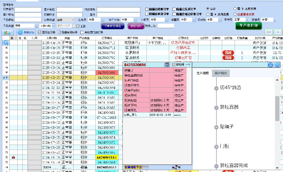This screenshot has width=283, height=172.
Task: Click the red lock icon on row AA24060143
Action: 13,157
